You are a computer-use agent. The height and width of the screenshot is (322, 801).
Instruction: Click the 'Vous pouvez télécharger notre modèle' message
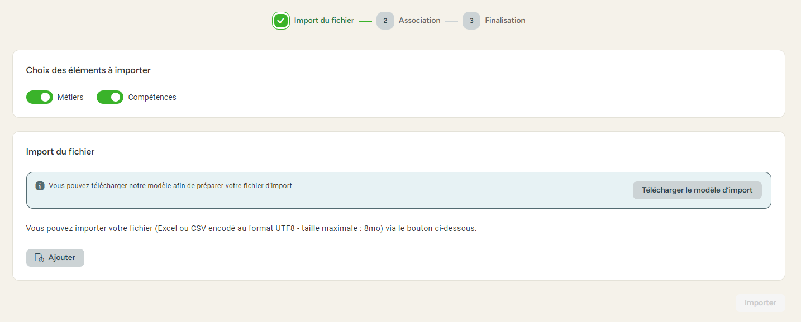[171, 186]
